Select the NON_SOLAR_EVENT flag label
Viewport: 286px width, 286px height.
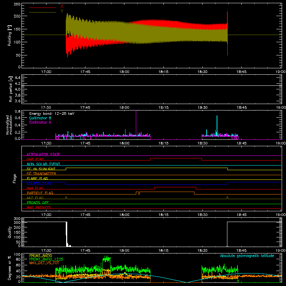[43, 164]
